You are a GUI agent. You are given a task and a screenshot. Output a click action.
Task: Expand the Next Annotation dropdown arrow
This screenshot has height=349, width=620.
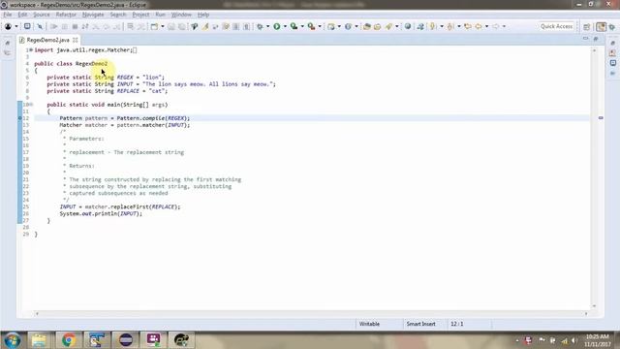tap(442, 26)
